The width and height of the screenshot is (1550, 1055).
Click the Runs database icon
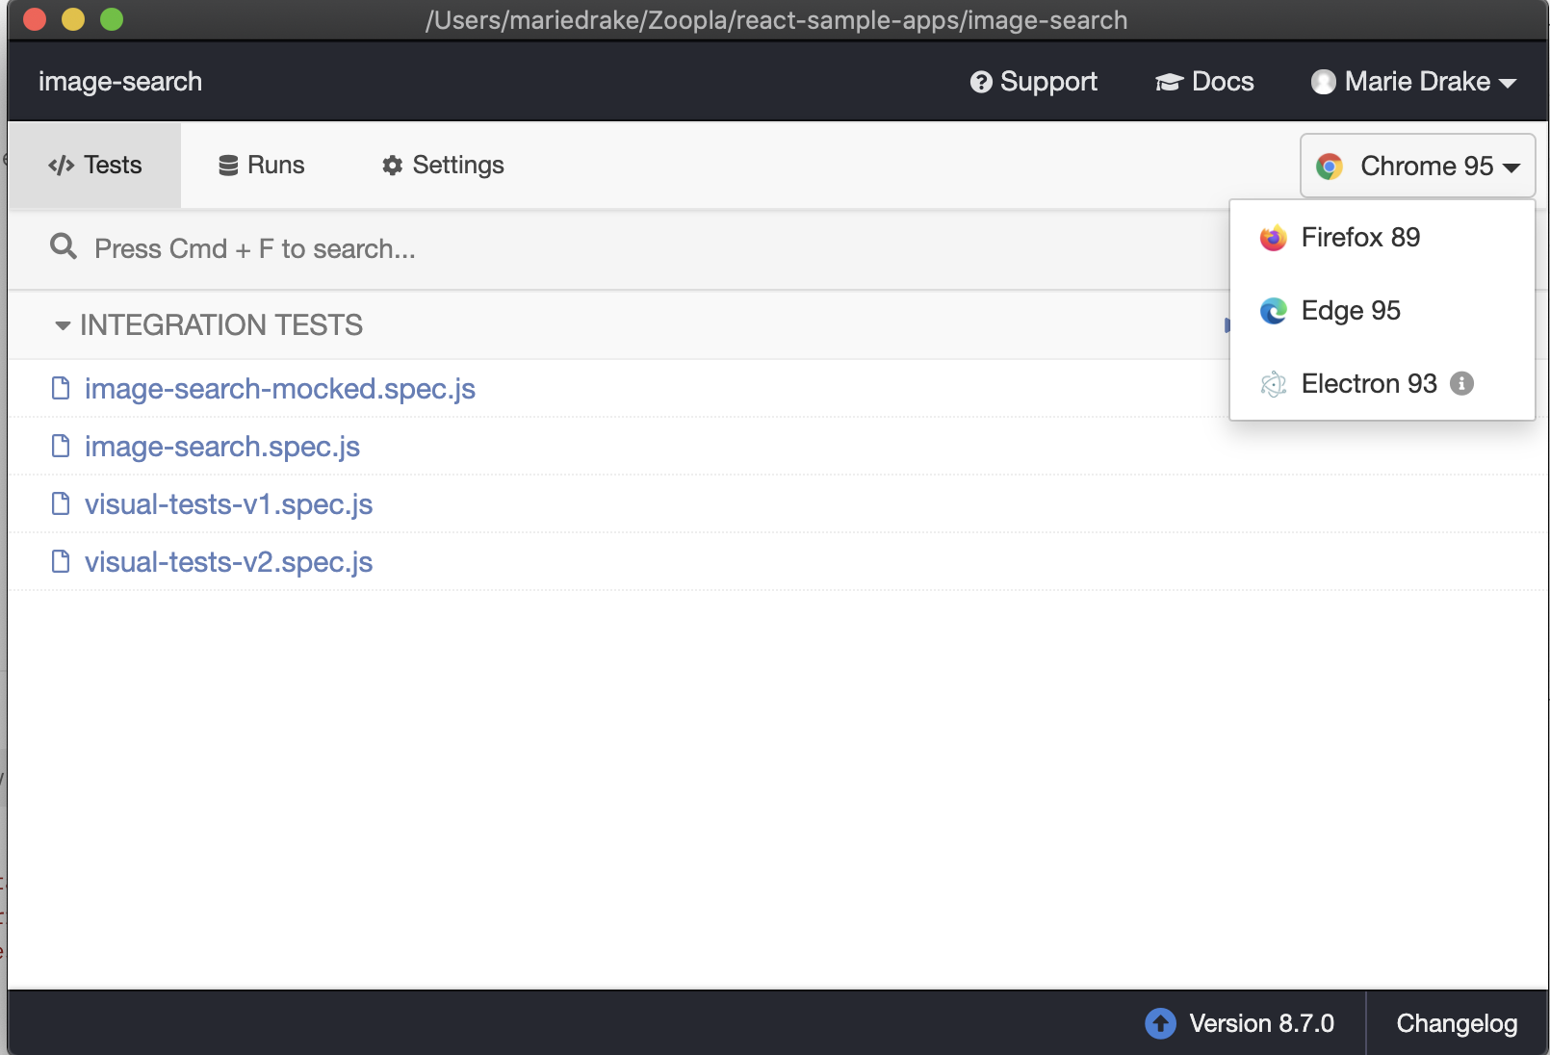pos(228,166)
